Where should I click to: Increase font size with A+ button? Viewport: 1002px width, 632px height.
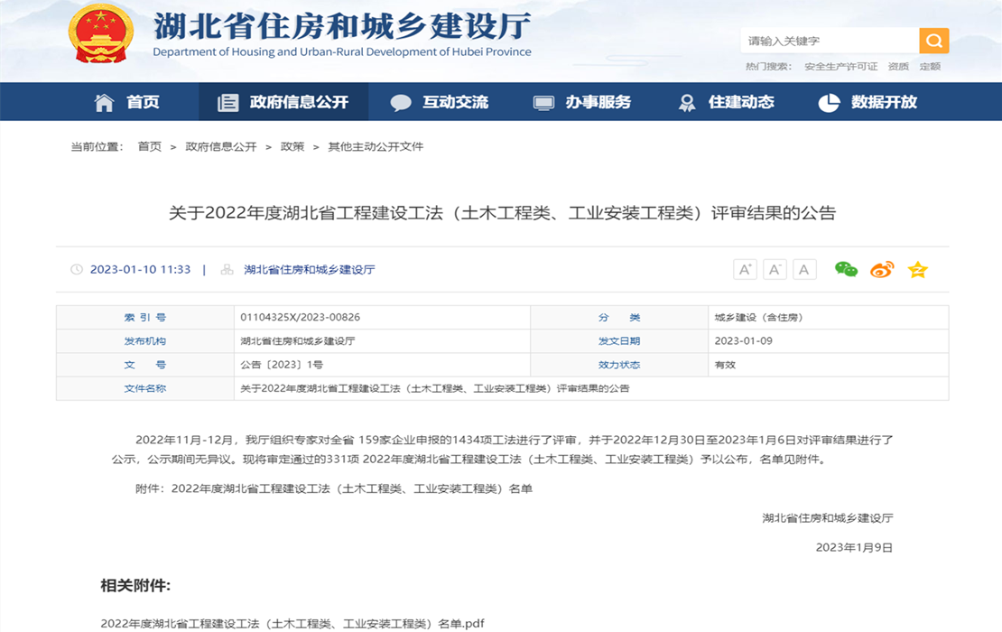(745, 269)
